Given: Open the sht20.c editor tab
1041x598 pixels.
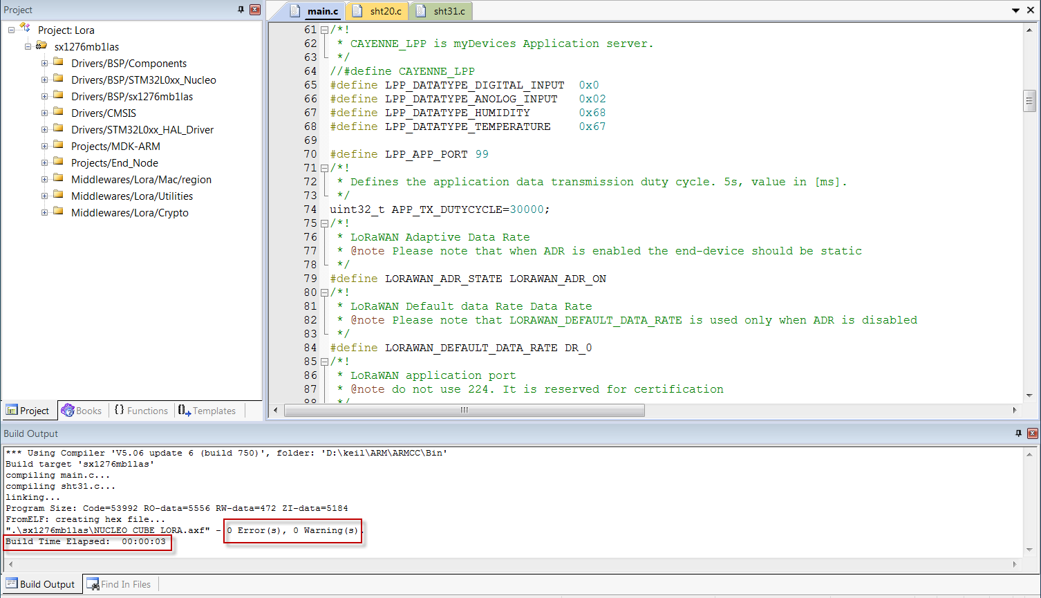Looking at the screenshot, I should click(377, 11).
